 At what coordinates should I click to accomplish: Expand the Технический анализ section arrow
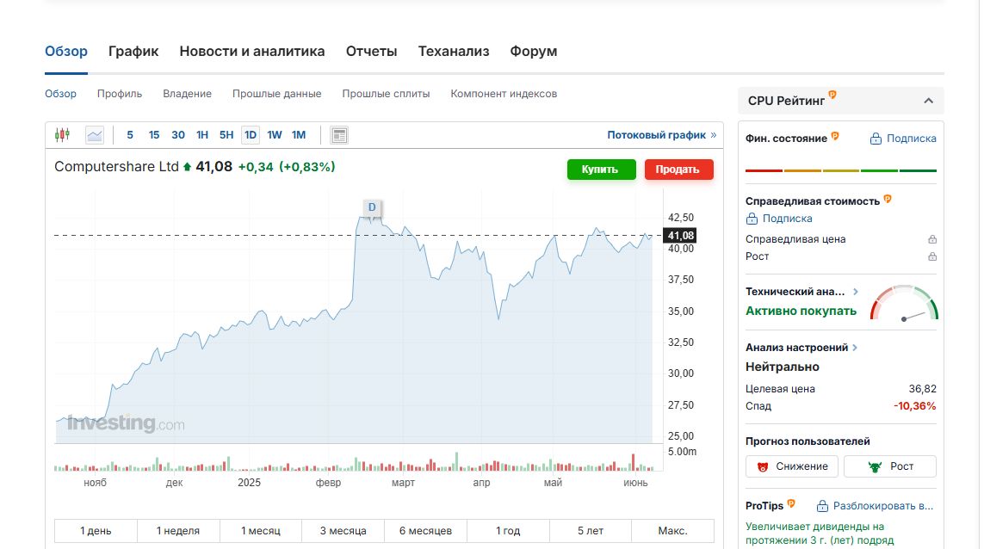[x=855, y=292]
